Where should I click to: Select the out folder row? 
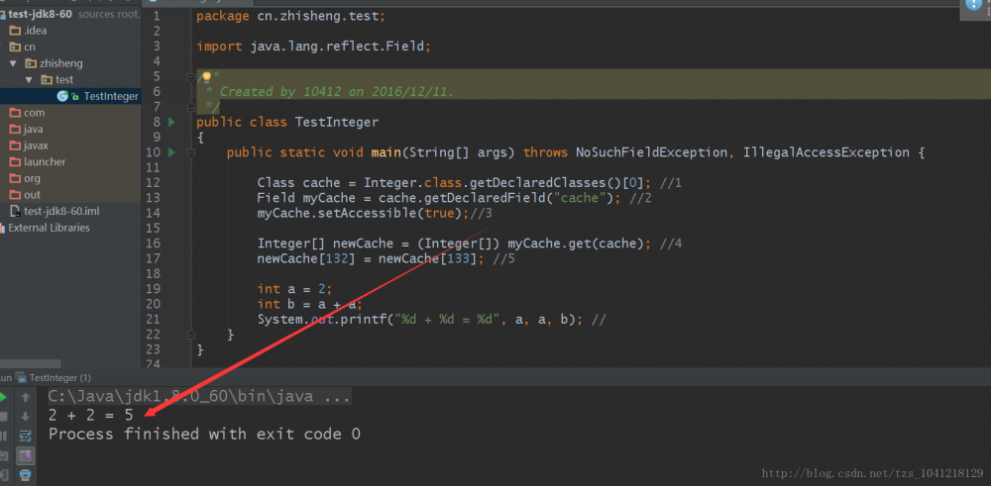(70, 194)
